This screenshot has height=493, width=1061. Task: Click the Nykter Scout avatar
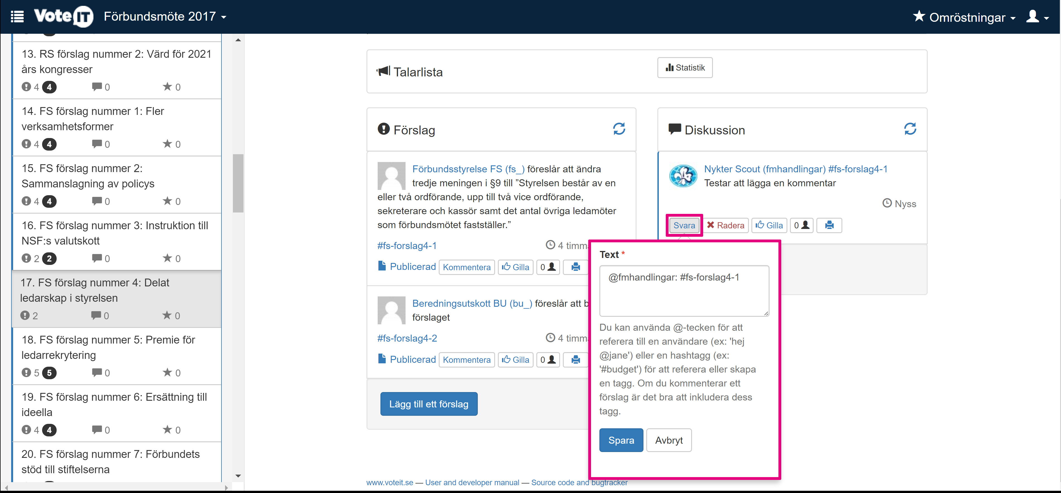[683, 176]
